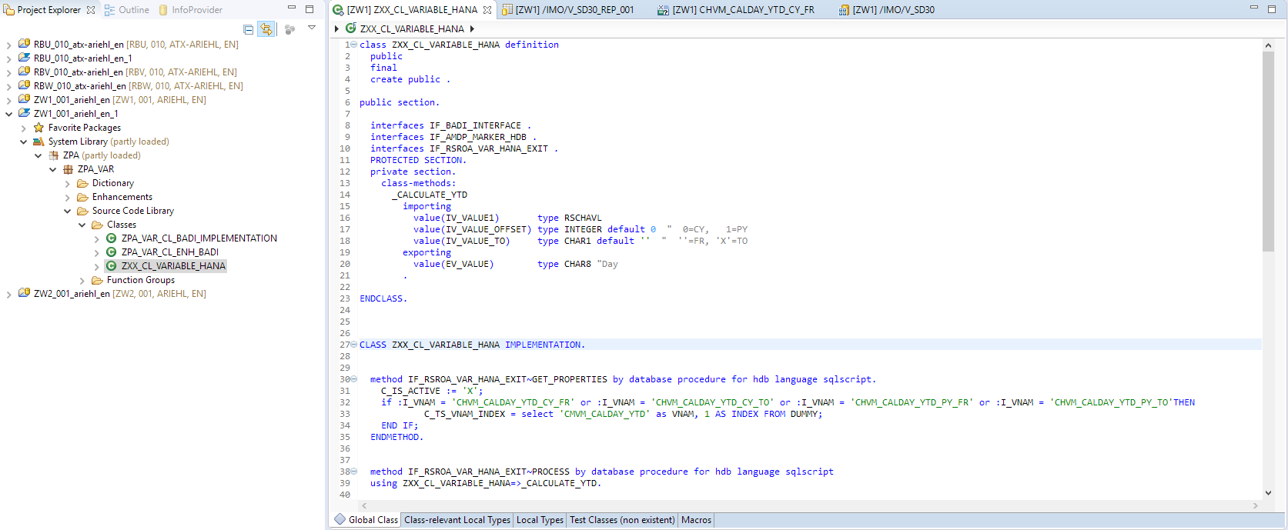1288x530 pixels.
Task: Open the Local Types tab
Action: (540, 520)
